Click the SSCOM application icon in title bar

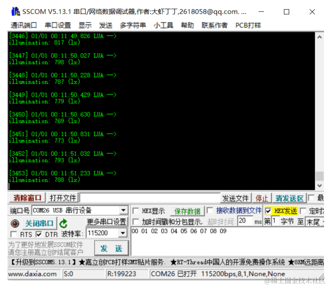tap(16, 11)
